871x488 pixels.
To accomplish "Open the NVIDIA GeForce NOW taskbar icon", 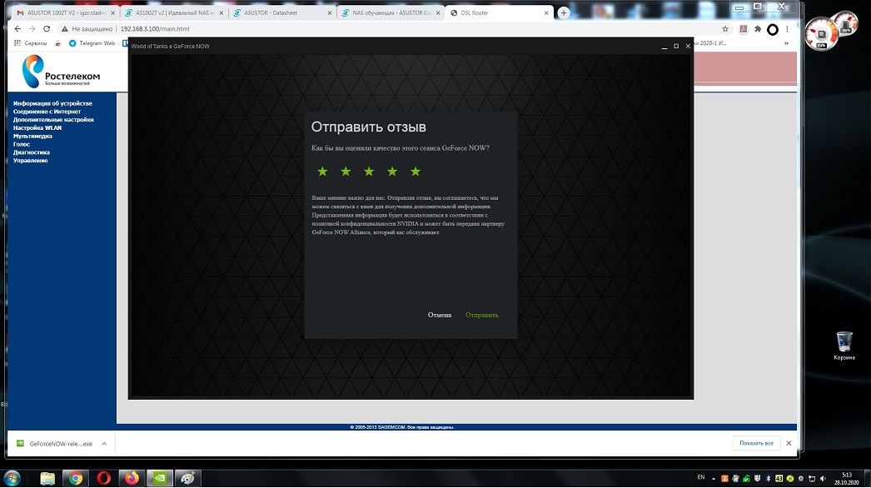I will [x=161, y=478].
